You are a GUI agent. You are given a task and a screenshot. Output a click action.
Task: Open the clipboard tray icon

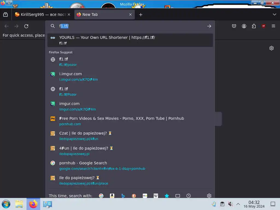(x=222, y=204)
